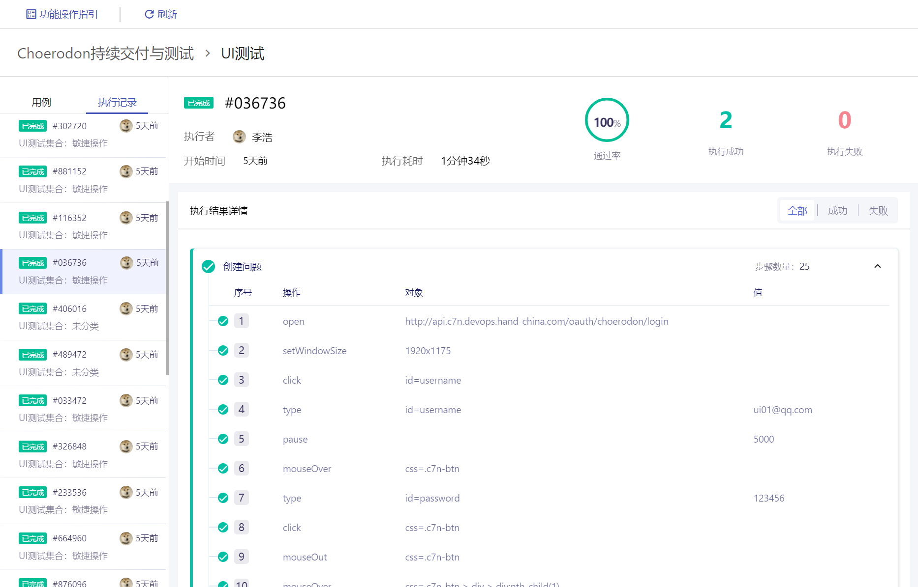The image size is (918, 587).
Task: Click avatar in record #326848 row
Action: click(126, 446)
